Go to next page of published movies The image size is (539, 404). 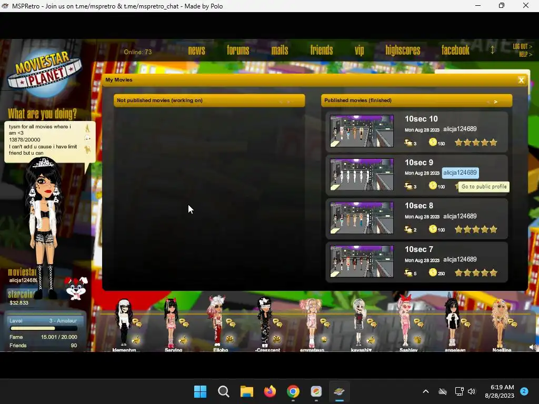tap(495, 102)
